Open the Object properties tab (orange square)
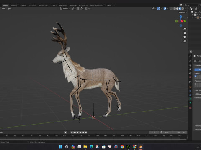 (190, 87)
